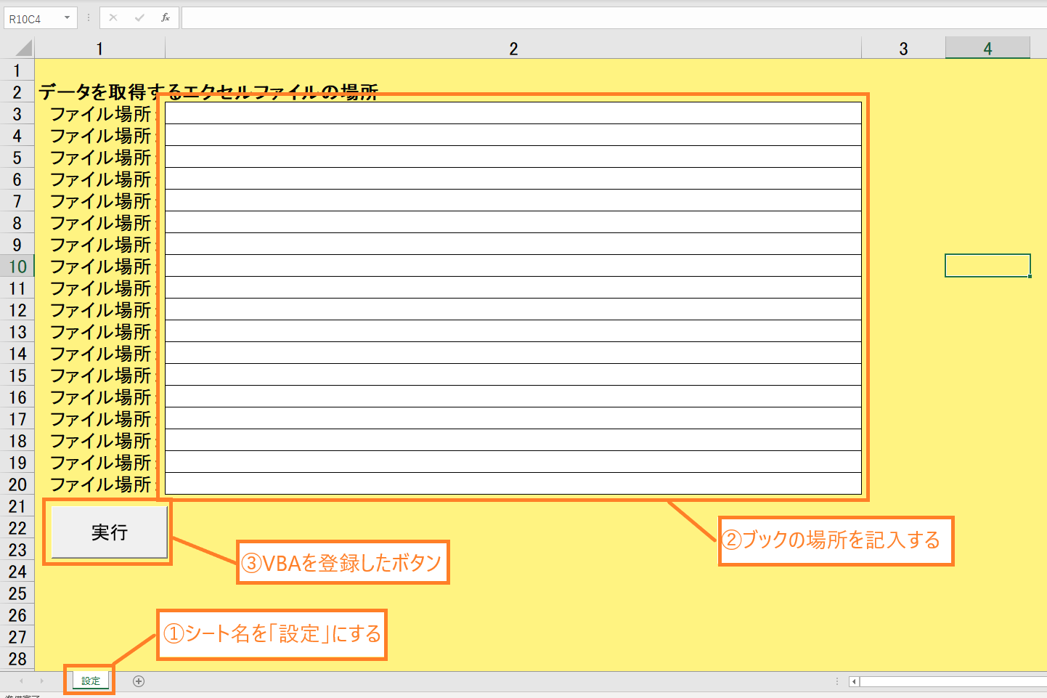This screenshot has height=698, width=1047.
Task: Click the formula bar Cancel X icon
Action: [113, 17]
